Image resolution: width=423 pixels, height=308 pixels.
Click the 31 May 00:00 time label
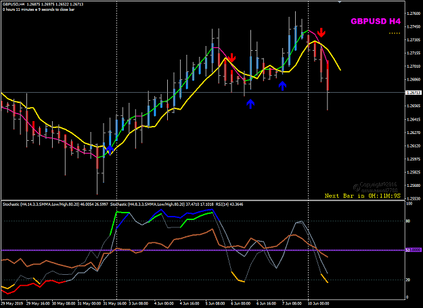pyautogui.click(x=89, y=304)
